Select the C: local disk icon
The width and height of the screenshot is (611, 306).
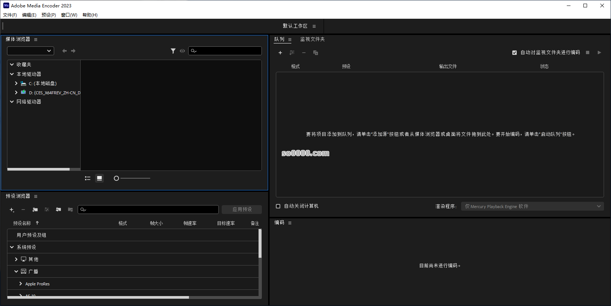tap(24, 84)
